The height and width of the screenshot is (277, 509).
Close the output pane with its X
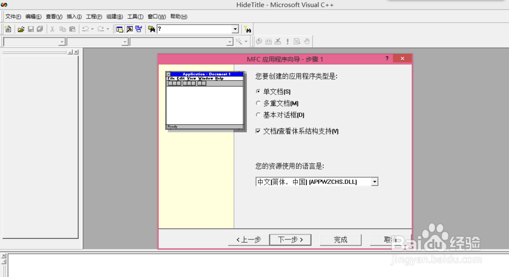[4, 256]
